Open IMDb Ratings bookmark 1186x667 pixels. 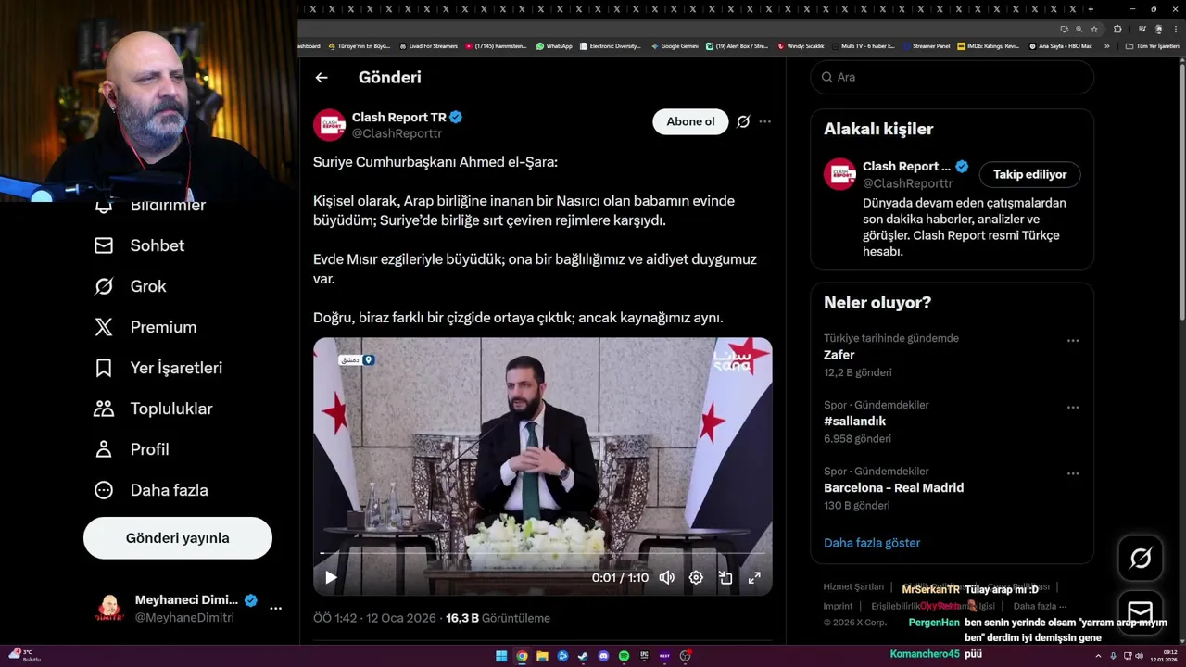point(988,45)
